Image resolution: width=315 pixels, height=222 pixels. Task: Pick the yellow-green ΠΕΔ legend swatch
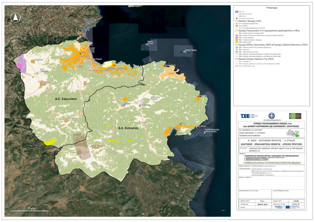coord(237,42)
